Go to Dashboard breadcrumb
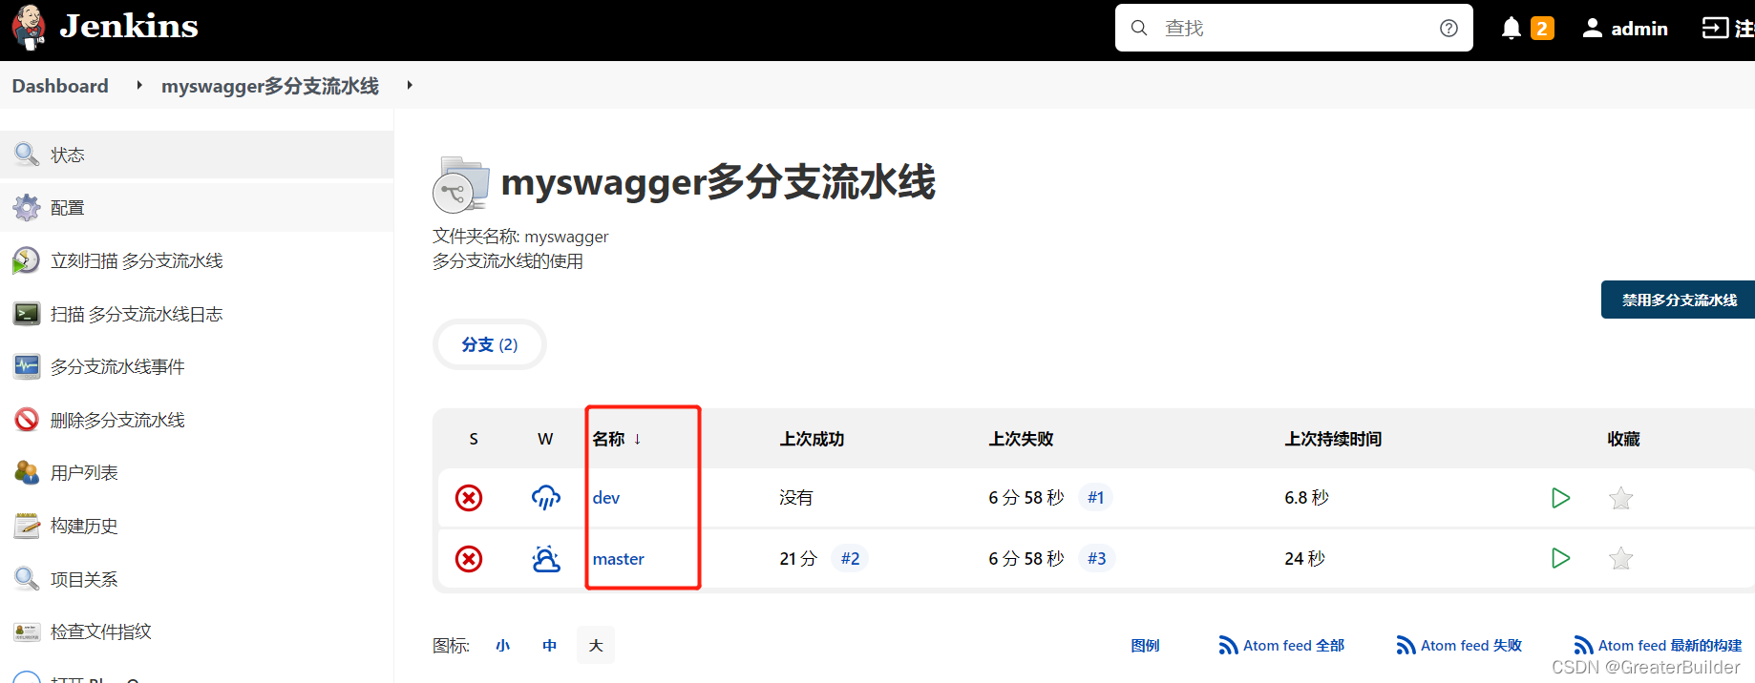Image resolution: width=1755 pixels, height=683 pixels. (x=60, y=86)
